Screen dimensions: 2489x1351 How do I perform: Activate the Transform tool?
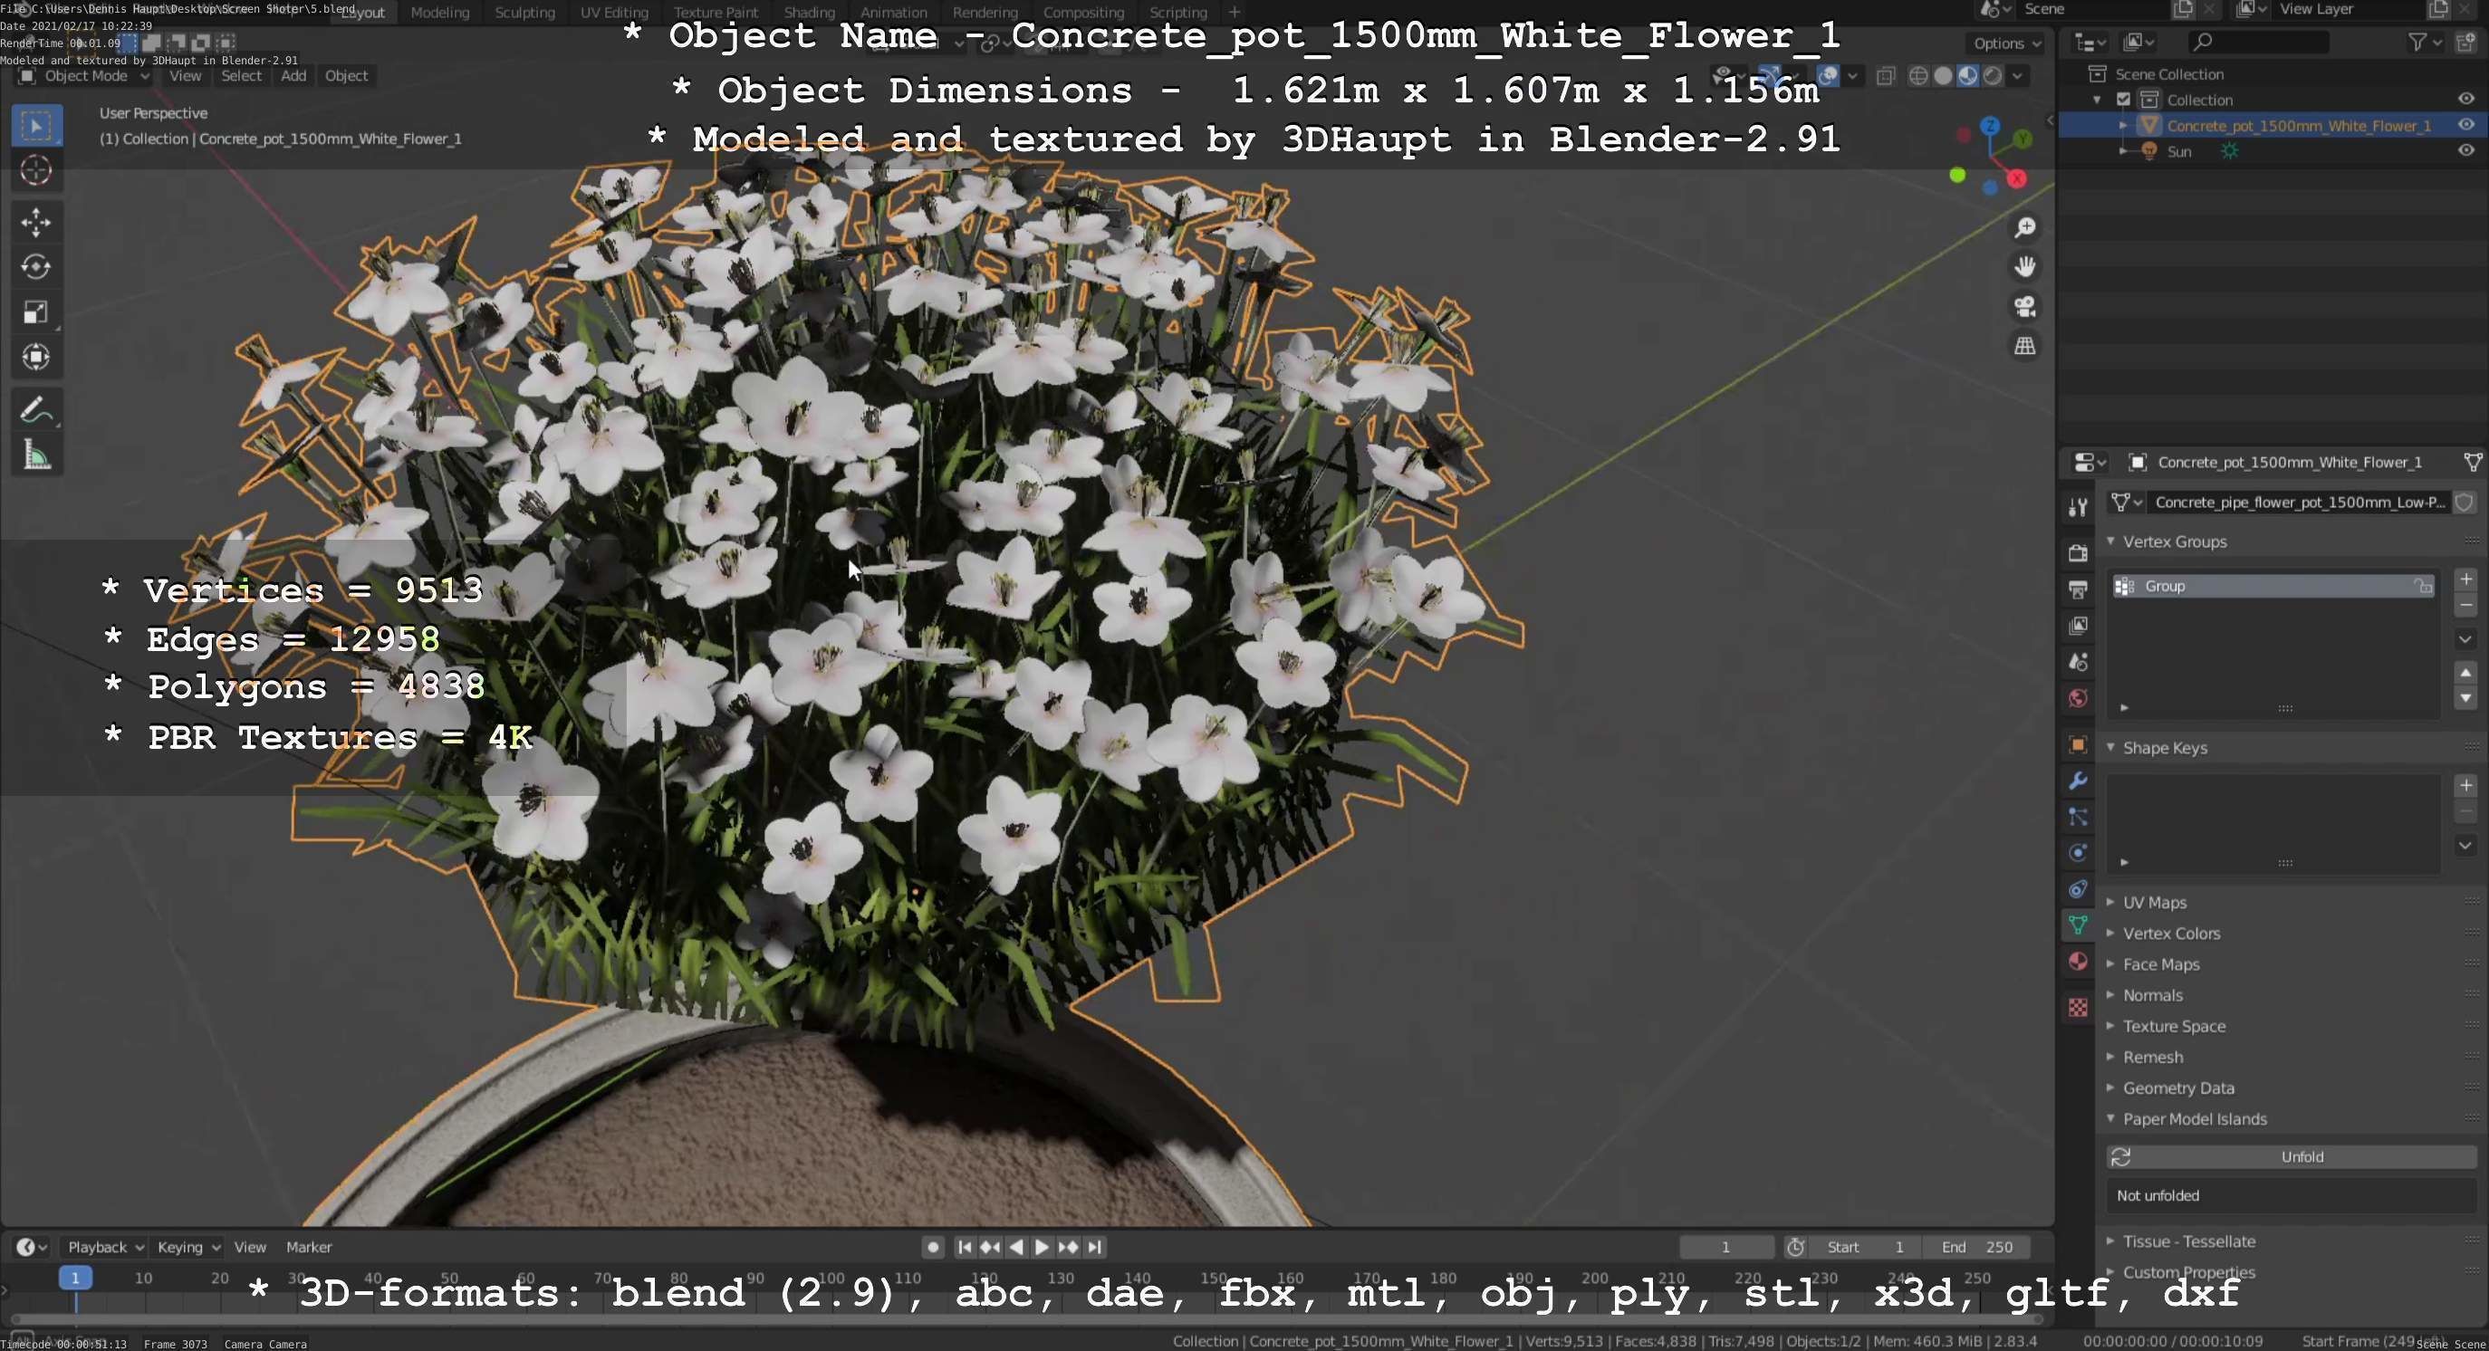tap(37, 358)
